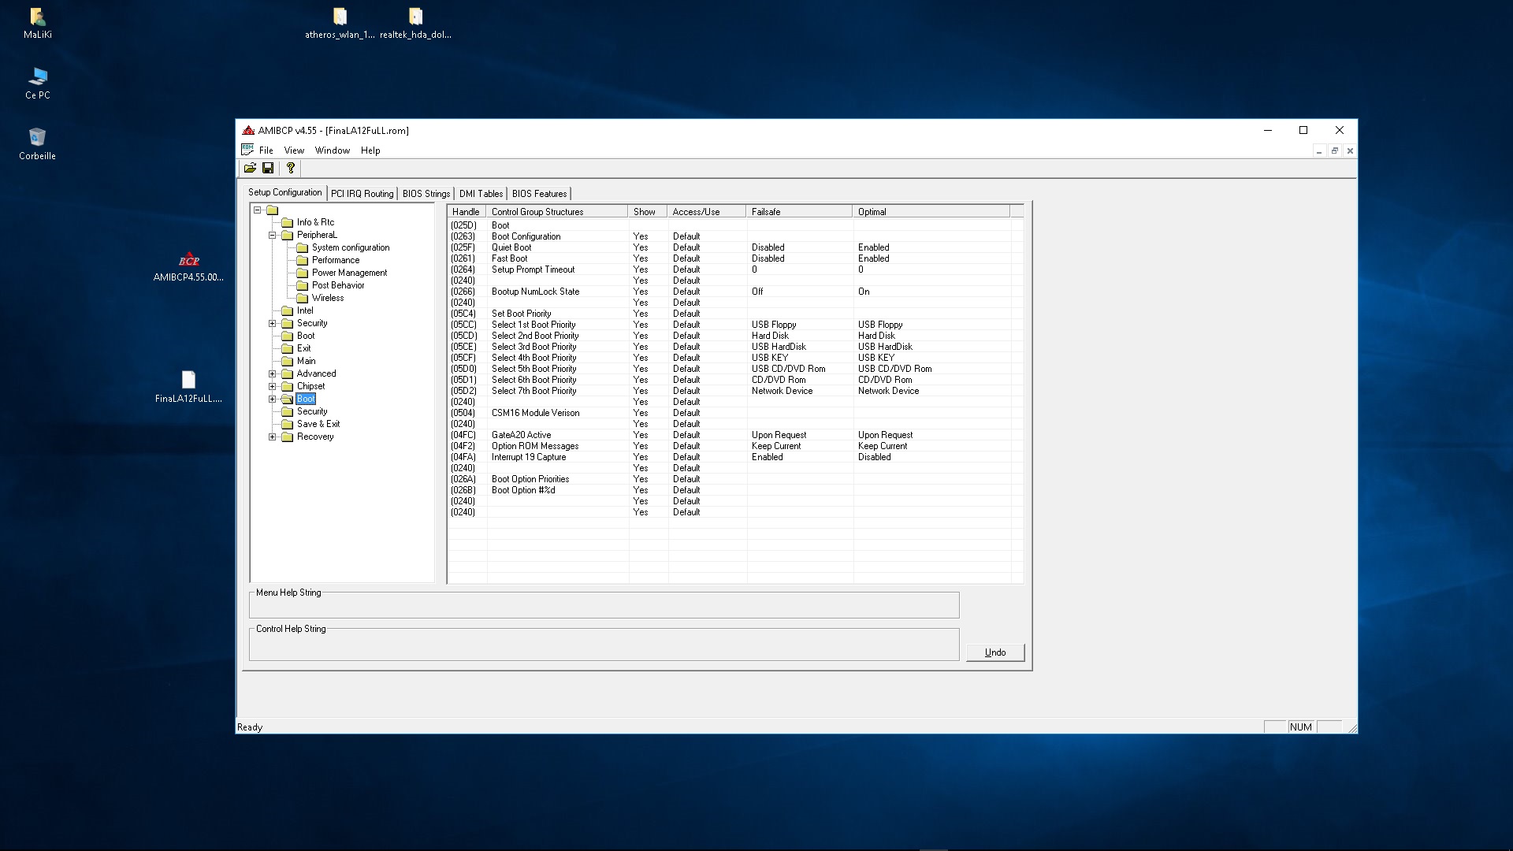Select the Setup Configuration tab
Image resolution: width=1513 pixels, height=851 pixels.
284,192
